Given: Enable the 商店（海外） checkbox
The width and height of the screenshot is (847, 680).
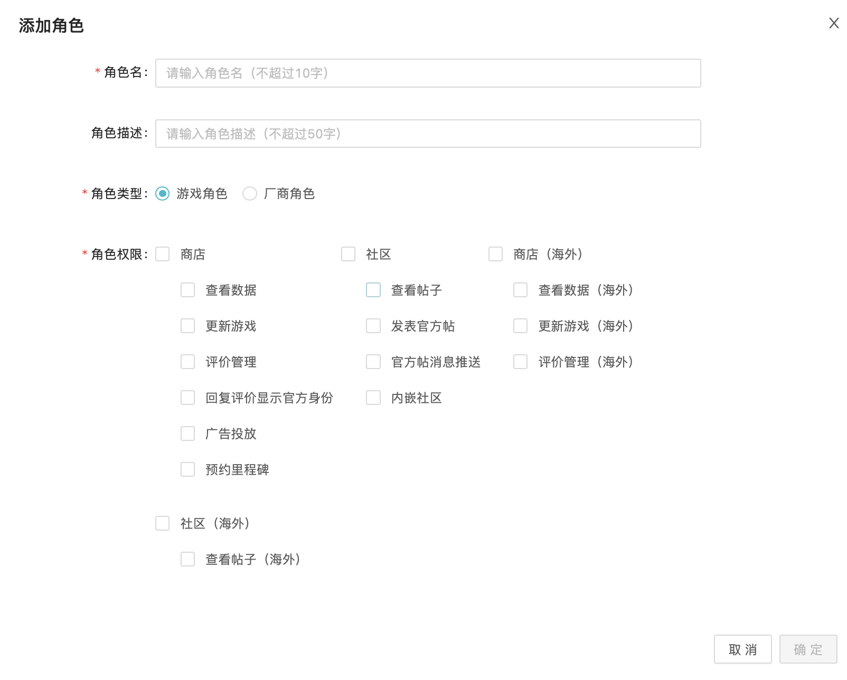Looking at the screenshot, I should pos(496,254).
